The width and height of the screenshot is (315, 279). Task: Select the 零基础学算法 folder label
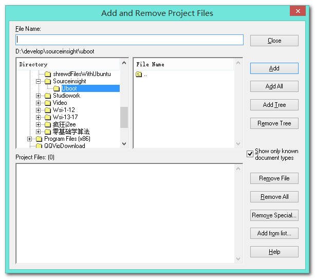(x=71, y=132)
